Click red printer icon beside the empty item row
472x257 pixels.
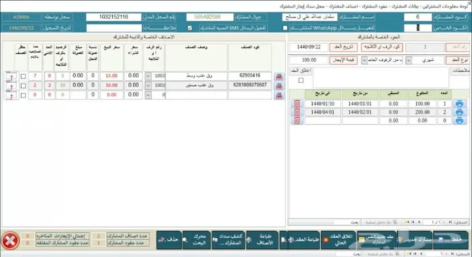click(x=279, y=96)
